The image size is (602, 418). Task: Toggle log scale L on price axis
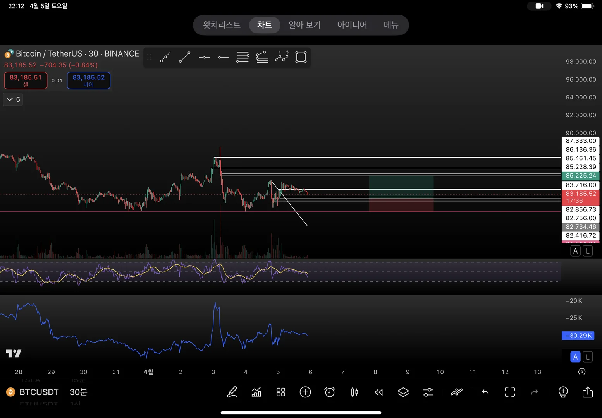588,251
